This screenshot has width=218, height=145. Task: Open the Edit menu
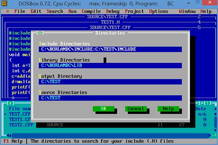(36, 11)
